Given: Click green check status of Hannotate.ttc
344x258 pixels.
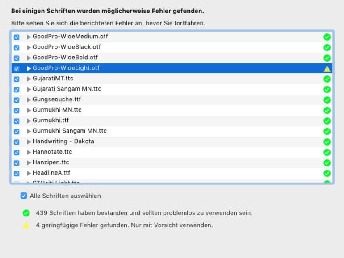Looking at the screenshot, I should pos(327,152).
